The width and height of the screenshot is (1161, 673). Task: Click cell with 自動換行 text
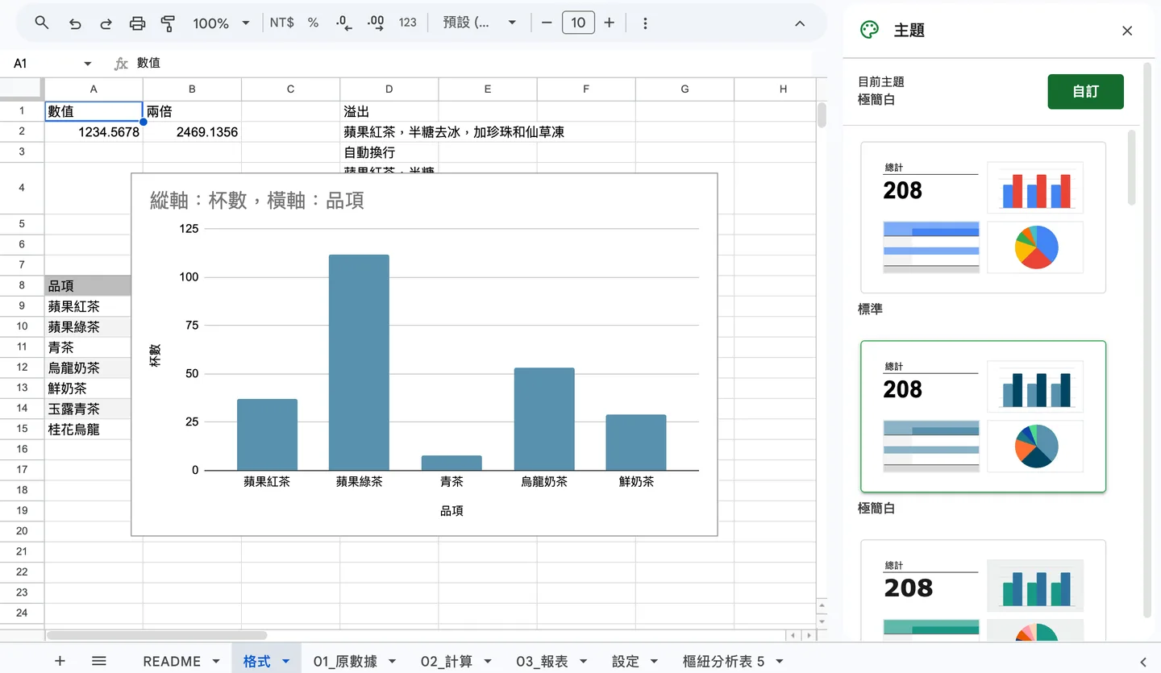point(389,152)
